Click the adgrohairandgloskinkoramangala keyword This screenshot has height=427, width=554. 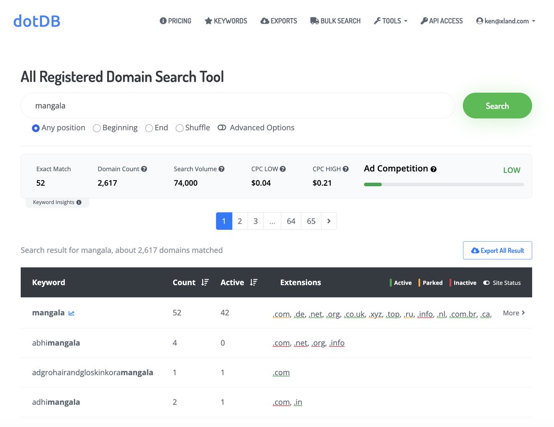(x=92, y=372)
